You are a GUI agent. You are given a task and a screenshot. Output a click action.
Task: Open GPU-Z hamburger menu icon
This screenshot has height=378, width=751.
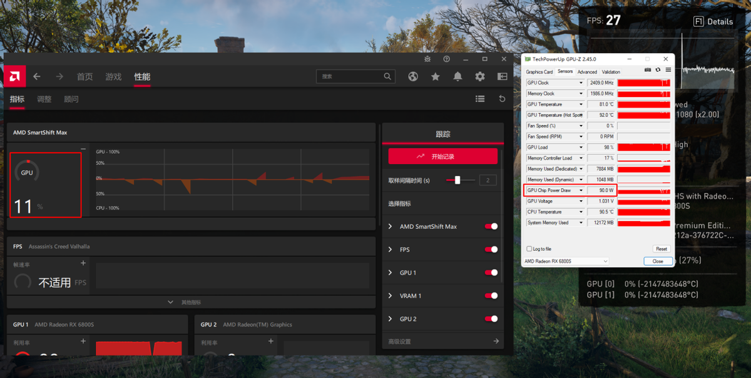click(x=668, y=70)
